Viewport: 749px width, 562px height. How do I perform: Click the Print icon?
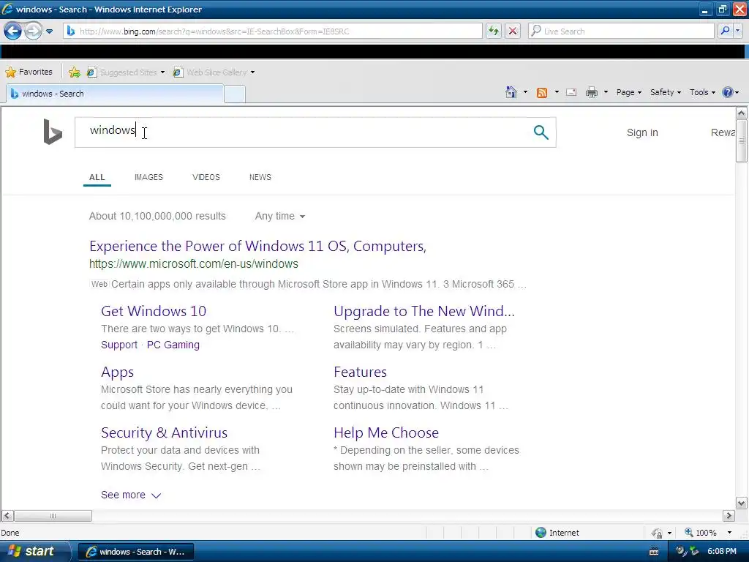click(x=591, y=92)
